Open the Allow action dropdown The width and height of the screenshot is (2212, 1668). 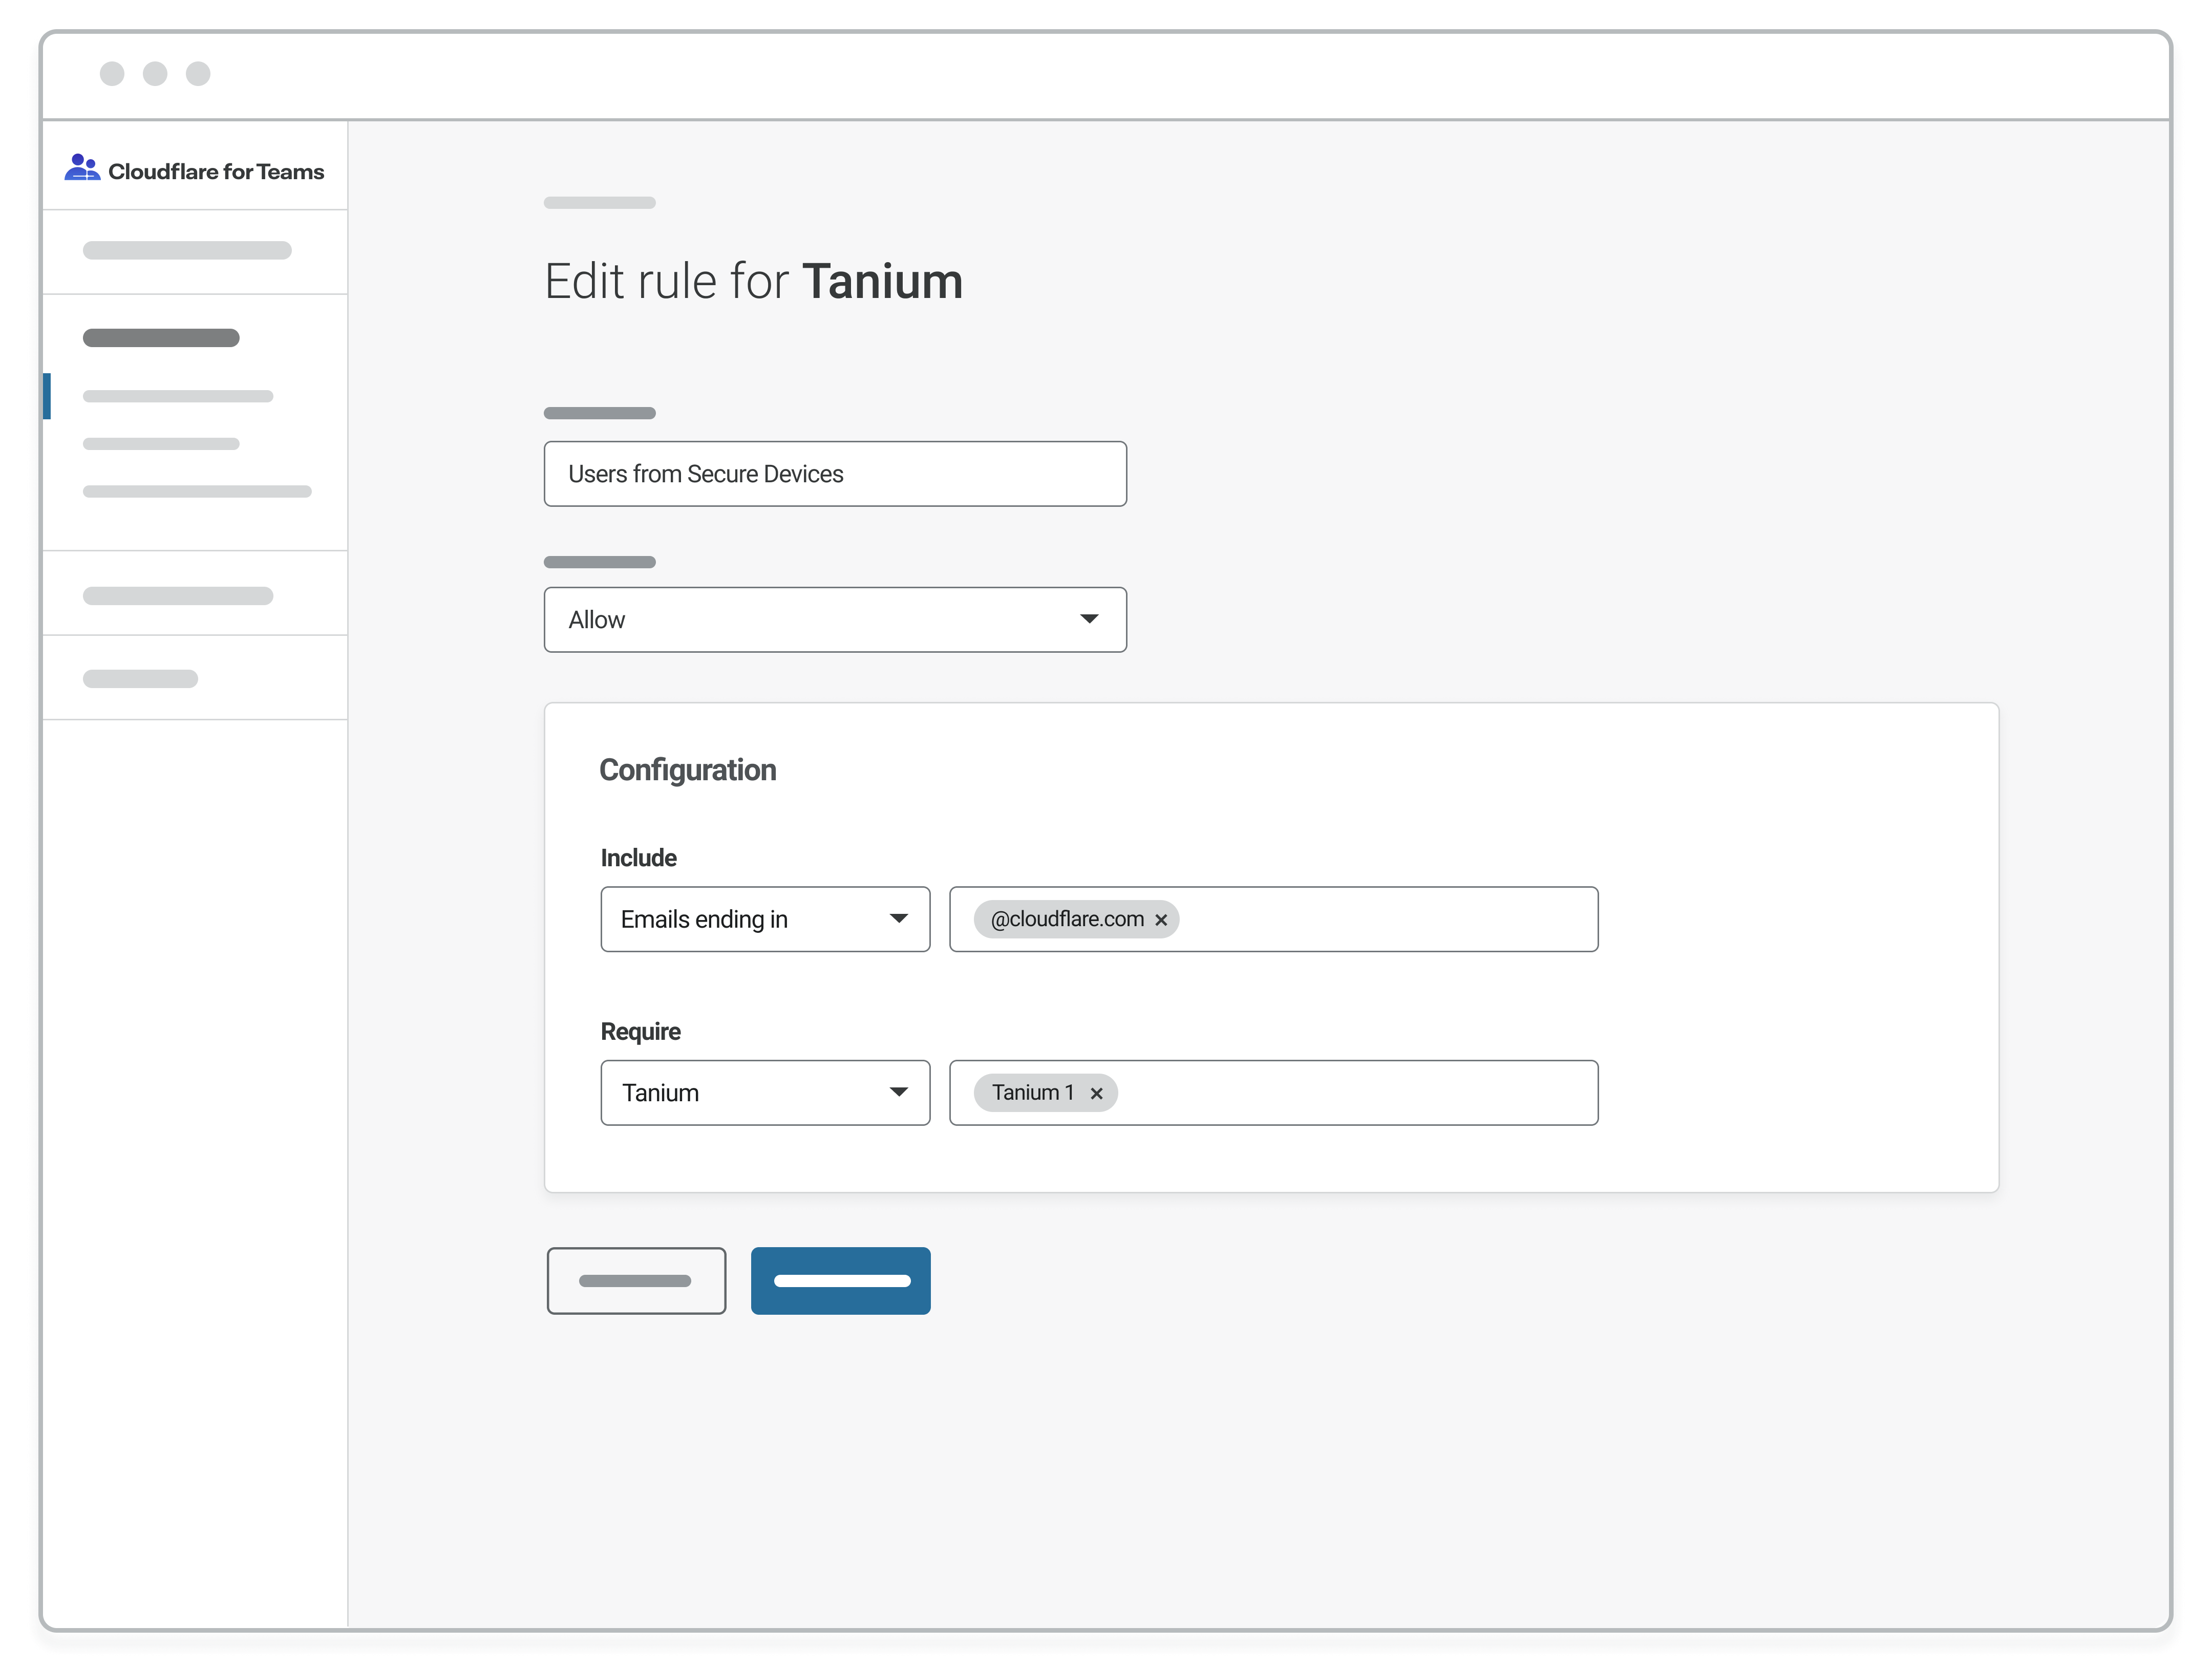tap(835, 619)
